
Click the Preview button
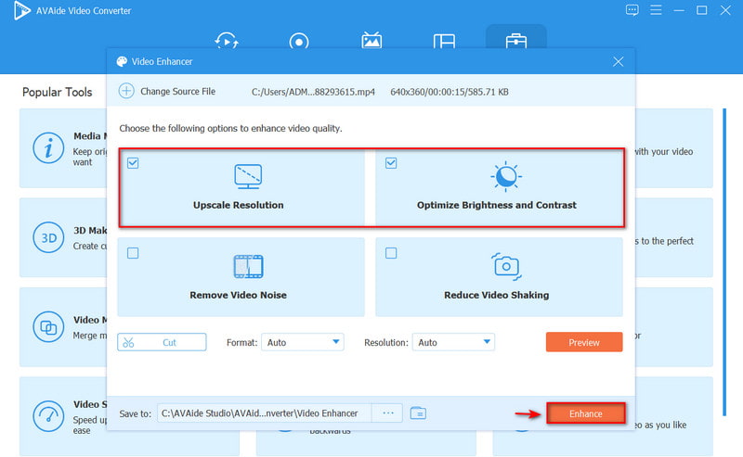[x=584, y=342]
